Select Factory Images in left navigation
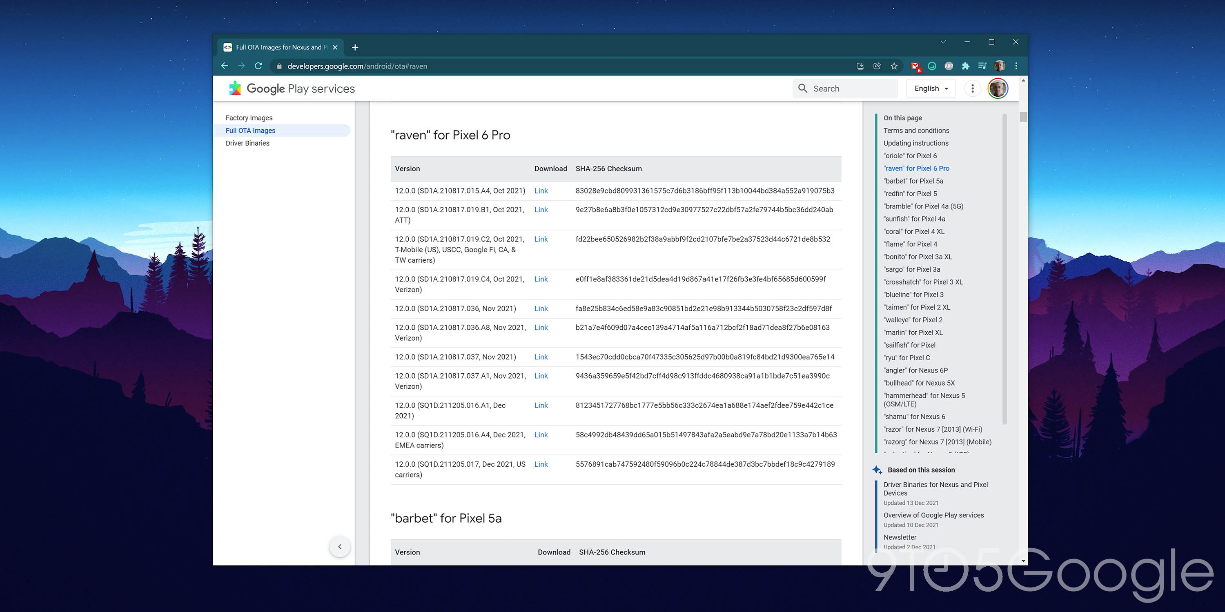1225x612 pixels. tap(249, 118)
